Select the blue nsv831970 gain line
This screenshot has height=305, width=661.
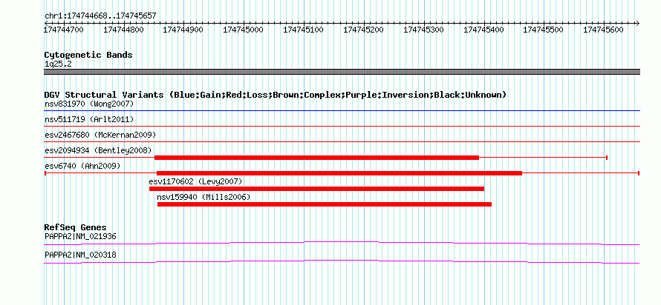pyautogui.click(x=342, y=110)
